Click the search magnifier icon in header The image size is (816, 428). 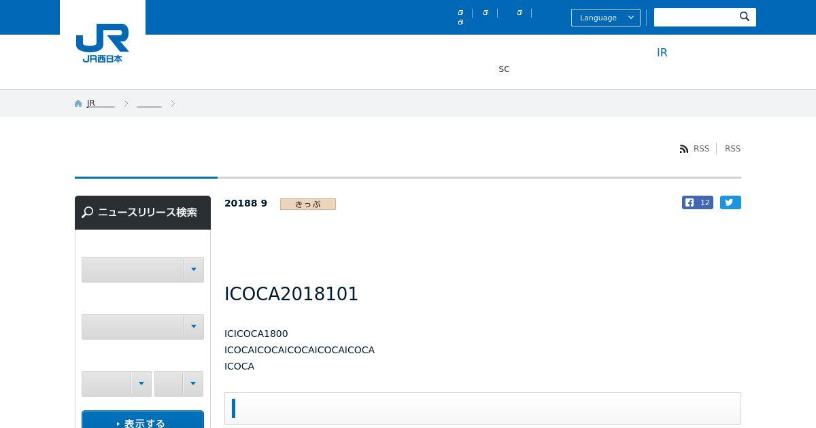coord(745,17)
